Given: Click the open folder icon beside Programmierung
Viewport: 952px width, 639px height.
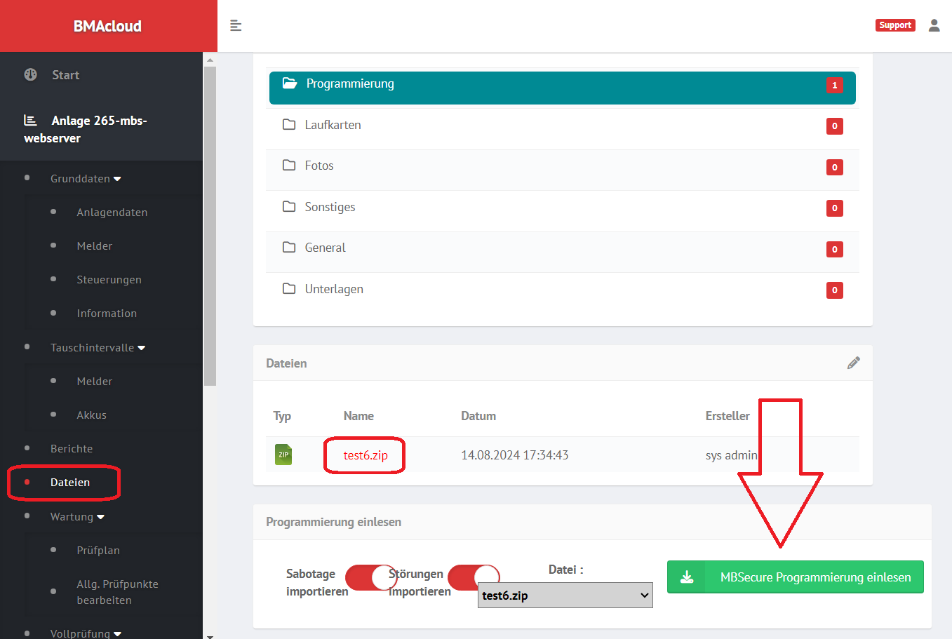Looking at the screenshot, I should click(290, 83).
